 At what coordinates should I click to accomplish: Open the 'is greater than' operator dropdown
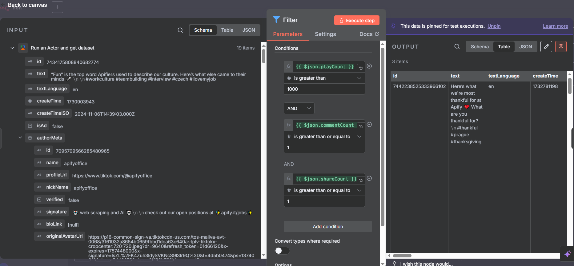[324, 78]
